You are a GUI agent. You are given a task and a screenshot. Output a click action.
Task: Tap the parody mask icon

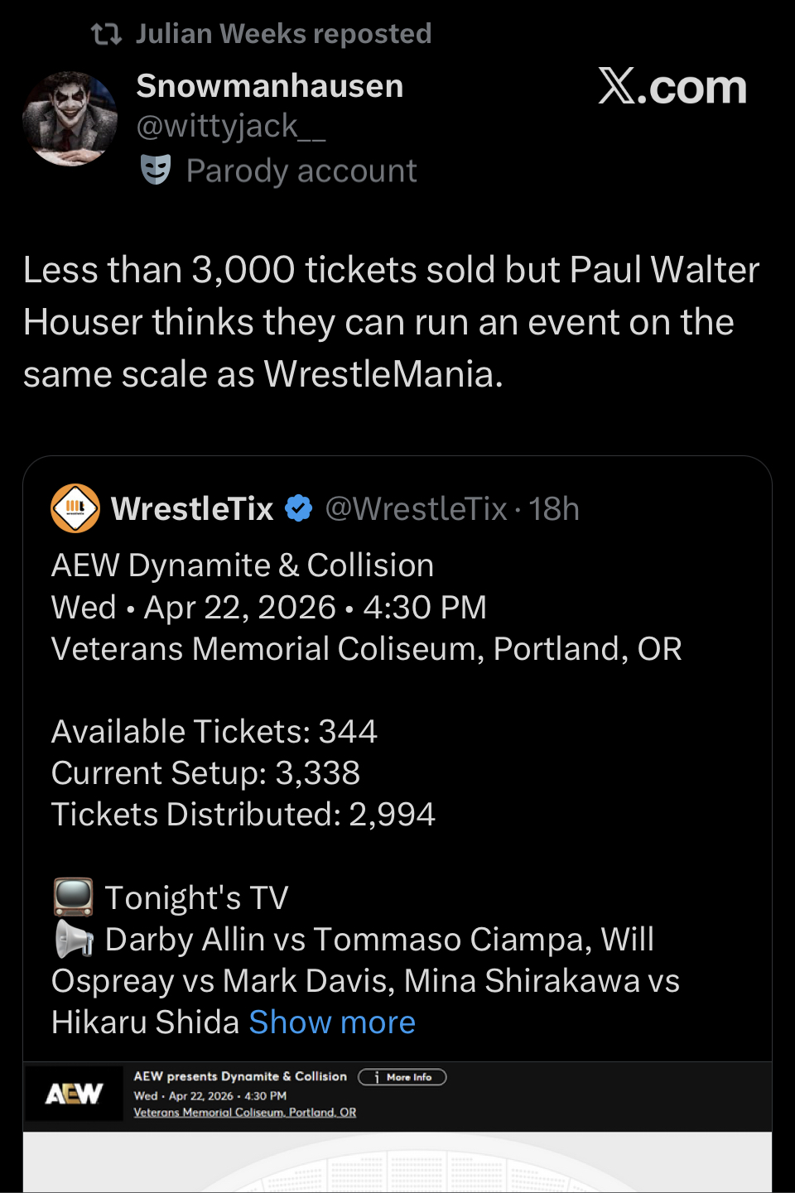pyautogui.click(x=156, y=170)
